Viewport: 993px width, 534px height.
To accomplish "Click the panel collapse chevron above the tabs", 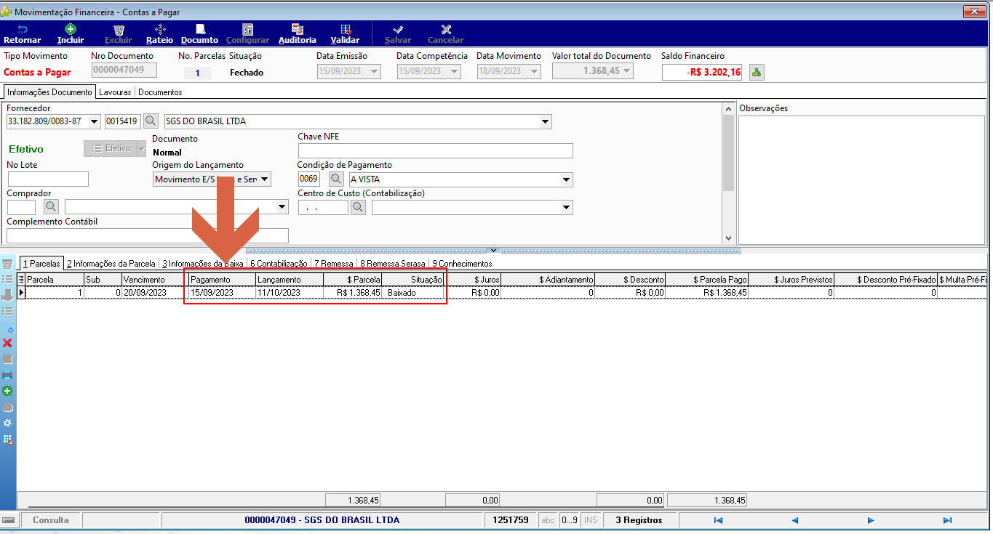I will coord(494,250).
